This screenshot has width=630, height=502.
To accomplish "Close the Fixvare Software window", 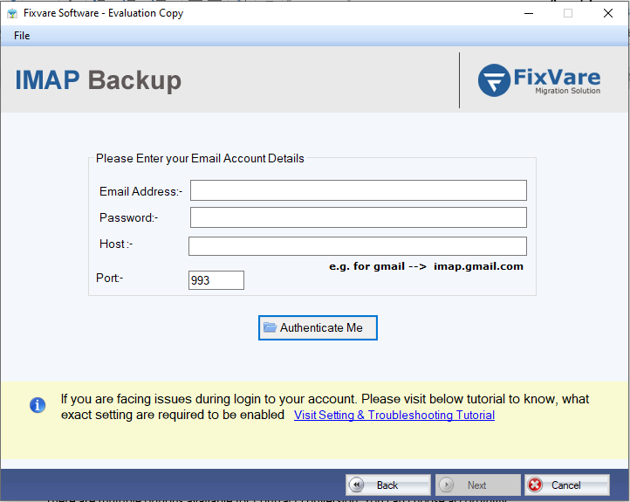I will (608, 13).
